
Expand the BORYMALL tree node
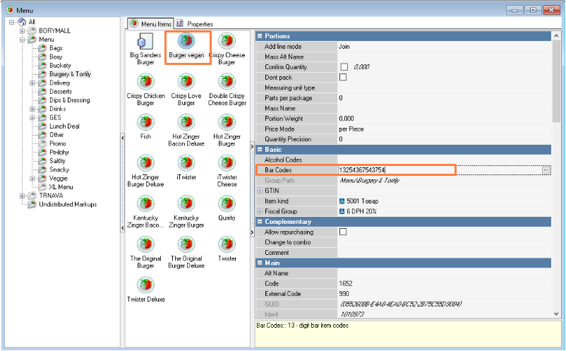(23, 31)
